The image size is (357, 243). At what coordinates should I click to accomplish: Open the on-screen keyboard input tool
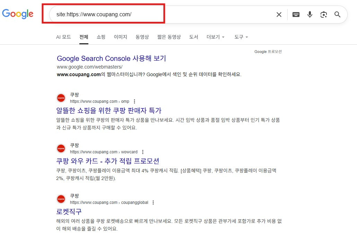click(x=296, y=15)
